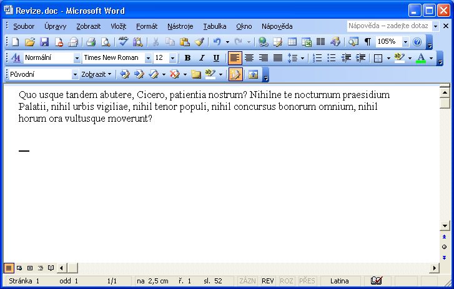Cut the selection with the scissors icon

155,42
